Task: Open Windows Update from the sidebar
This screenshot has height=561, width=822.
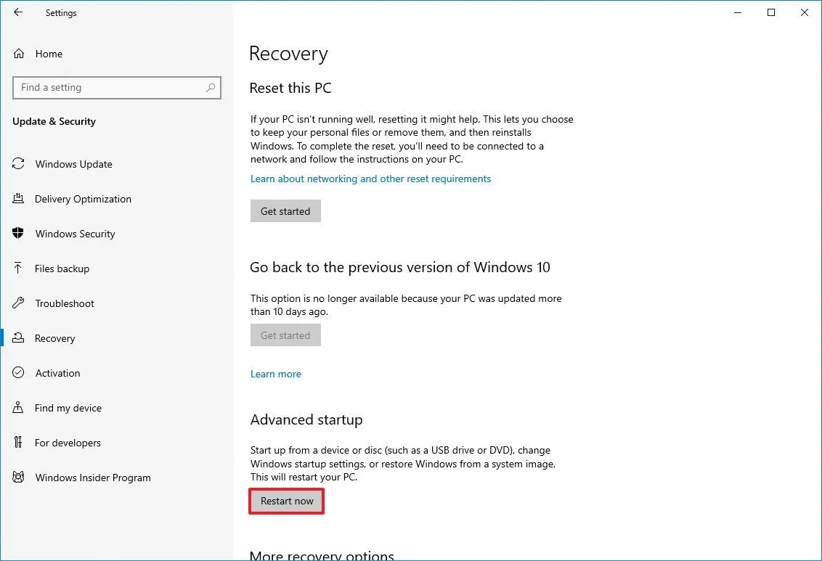Action: pos(73,164)
